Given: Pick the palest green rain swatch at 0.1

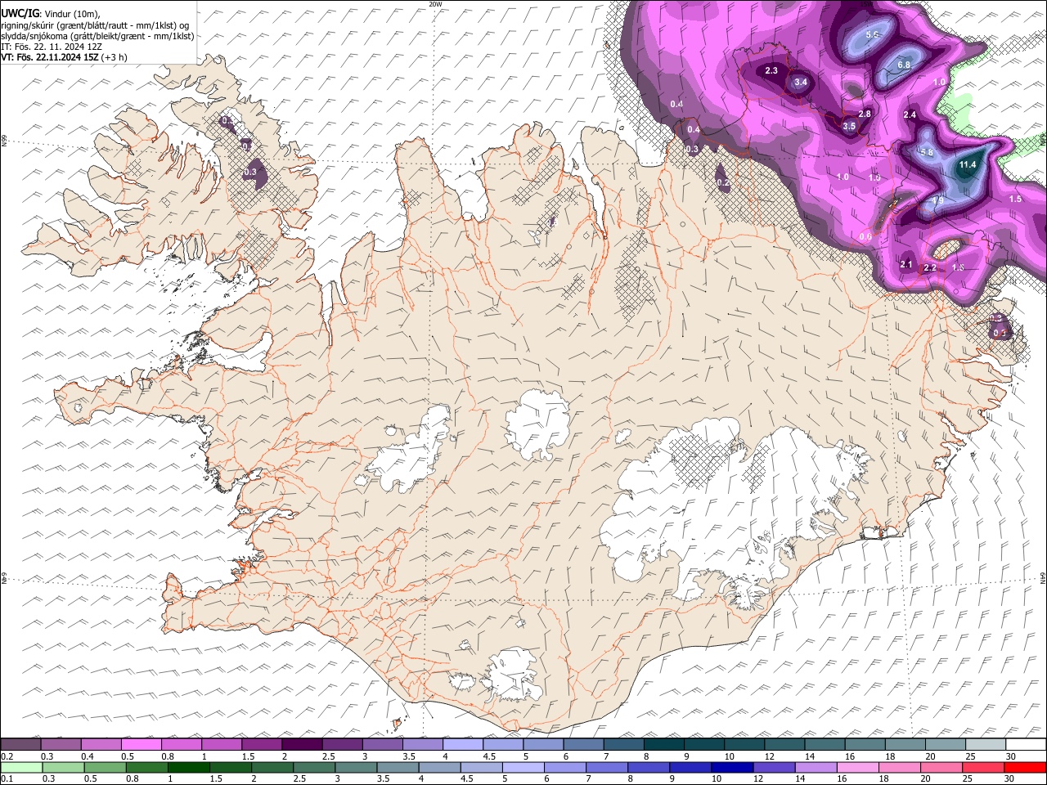Looking at the screenshot, I should point(21,767).
